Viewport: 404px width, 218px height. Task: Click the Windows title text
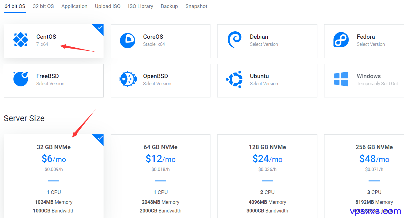click(x=369, y=76)
